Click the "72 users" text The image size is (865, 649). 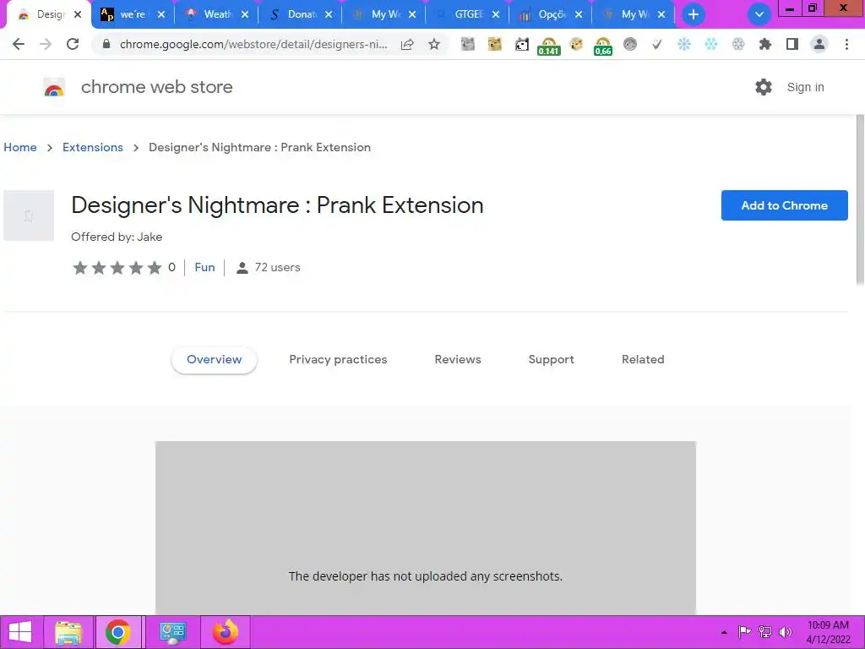pos(277,268)
